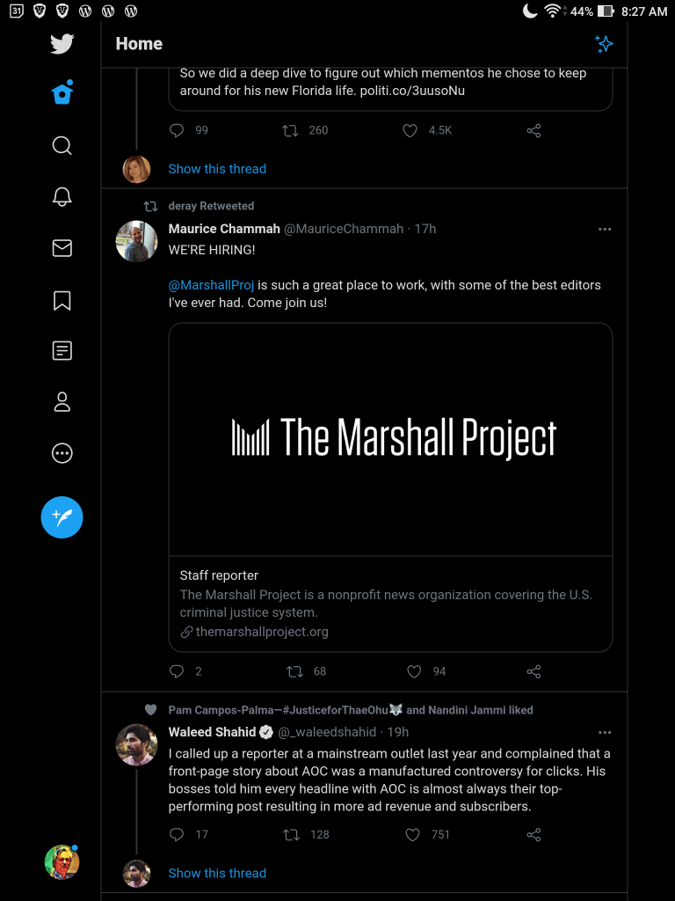675x901 pixels.
Task: Open more options on Waleed Shahid's tweet
Action: pos(604,732)
